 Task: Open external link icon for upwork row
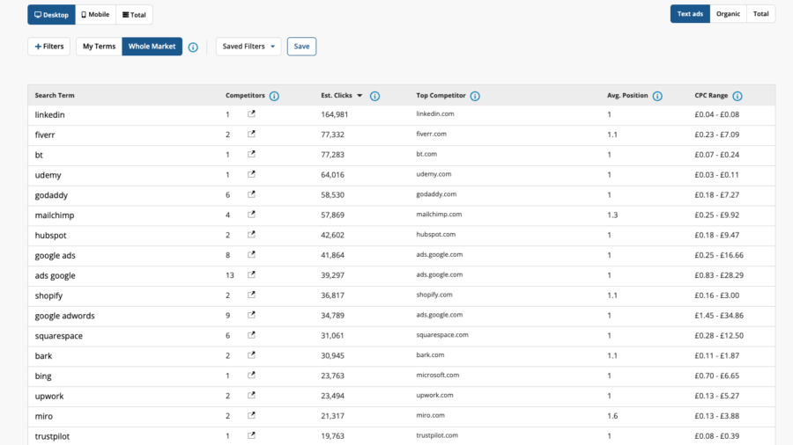point(251,396)
